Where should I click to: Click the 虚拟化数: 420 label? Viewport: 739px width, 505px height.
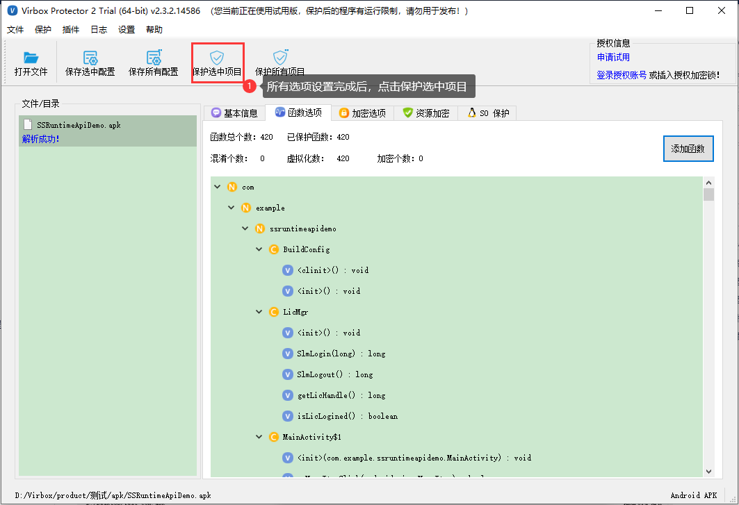click(x=318, y=159)
